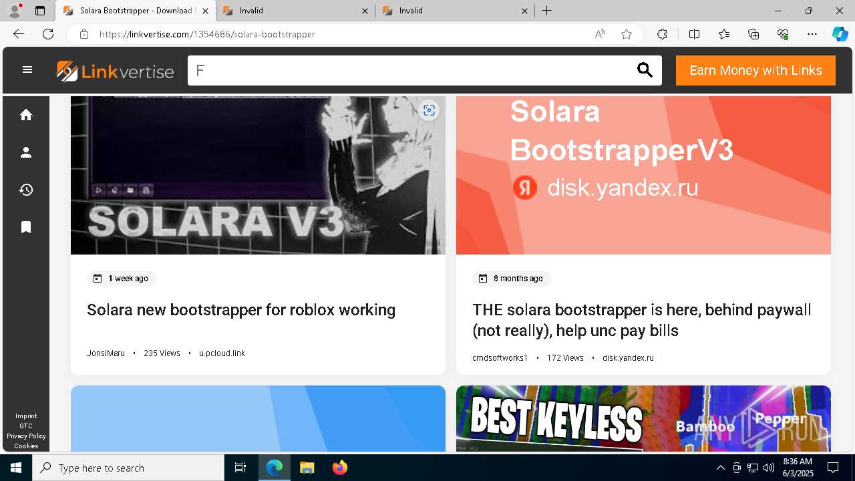Open Edge Settings and more menu
Viewport: 855px width, 481px height.
[x=812, y=34]
